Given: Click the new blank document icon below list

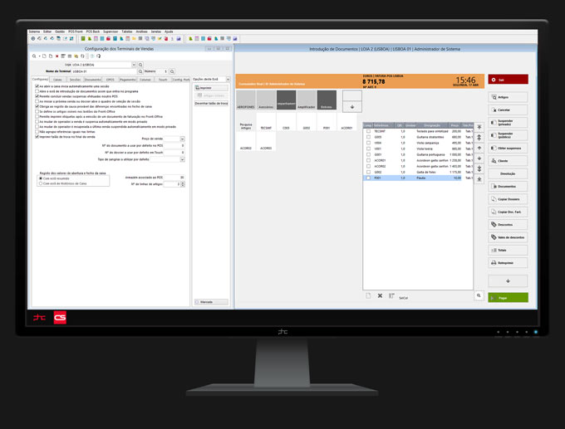Looking at the screenshot, I should (x=369, y=295).
